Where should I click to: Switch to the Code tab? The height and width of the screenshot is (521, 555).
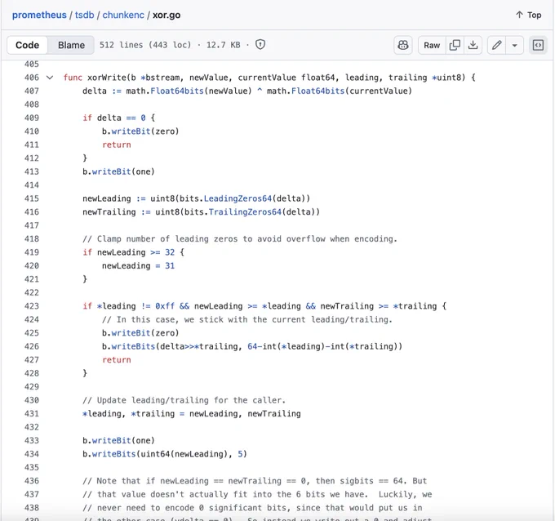point(27,45)
